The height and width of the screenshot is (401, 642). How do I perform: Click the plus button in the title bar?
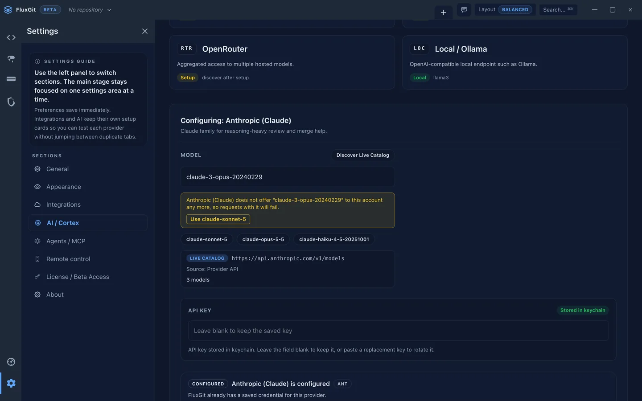pos(444,12)
